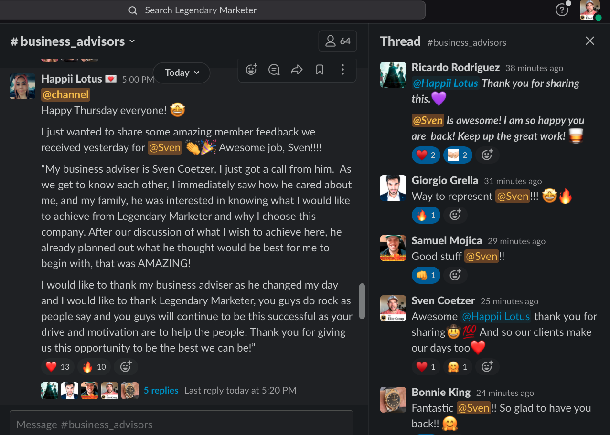Click the #business_advisors link in Thread header
Image resolution: width=610 pixels, height=435 pixels.
pyautogui.click(x=467, y=42)
